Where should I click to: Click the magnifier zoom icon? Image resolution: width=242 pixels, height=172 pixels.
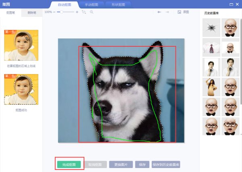[92, 12]
